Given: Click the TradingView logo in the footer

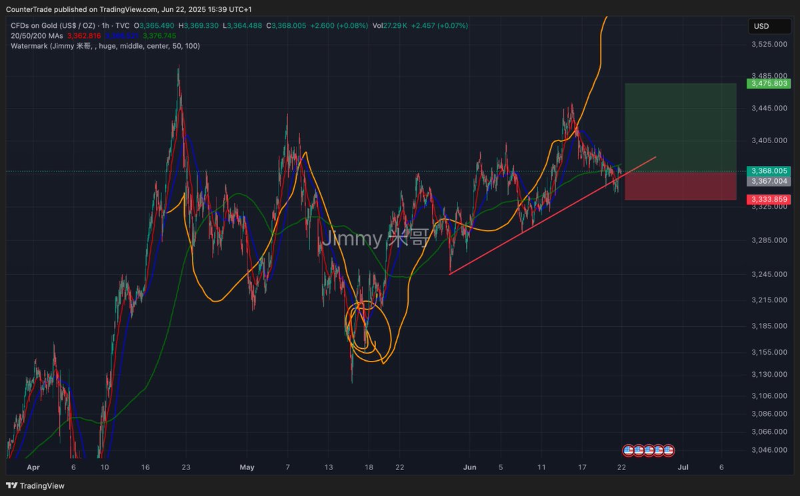Looking at the screenshot, I should point(36,485).
